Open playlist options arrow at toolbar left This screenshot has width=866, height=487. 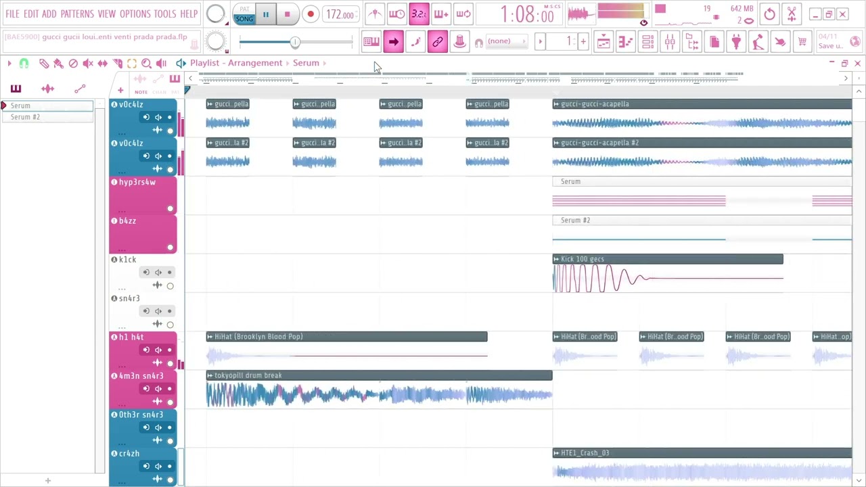pyautogui.click(x=9, y=63)
